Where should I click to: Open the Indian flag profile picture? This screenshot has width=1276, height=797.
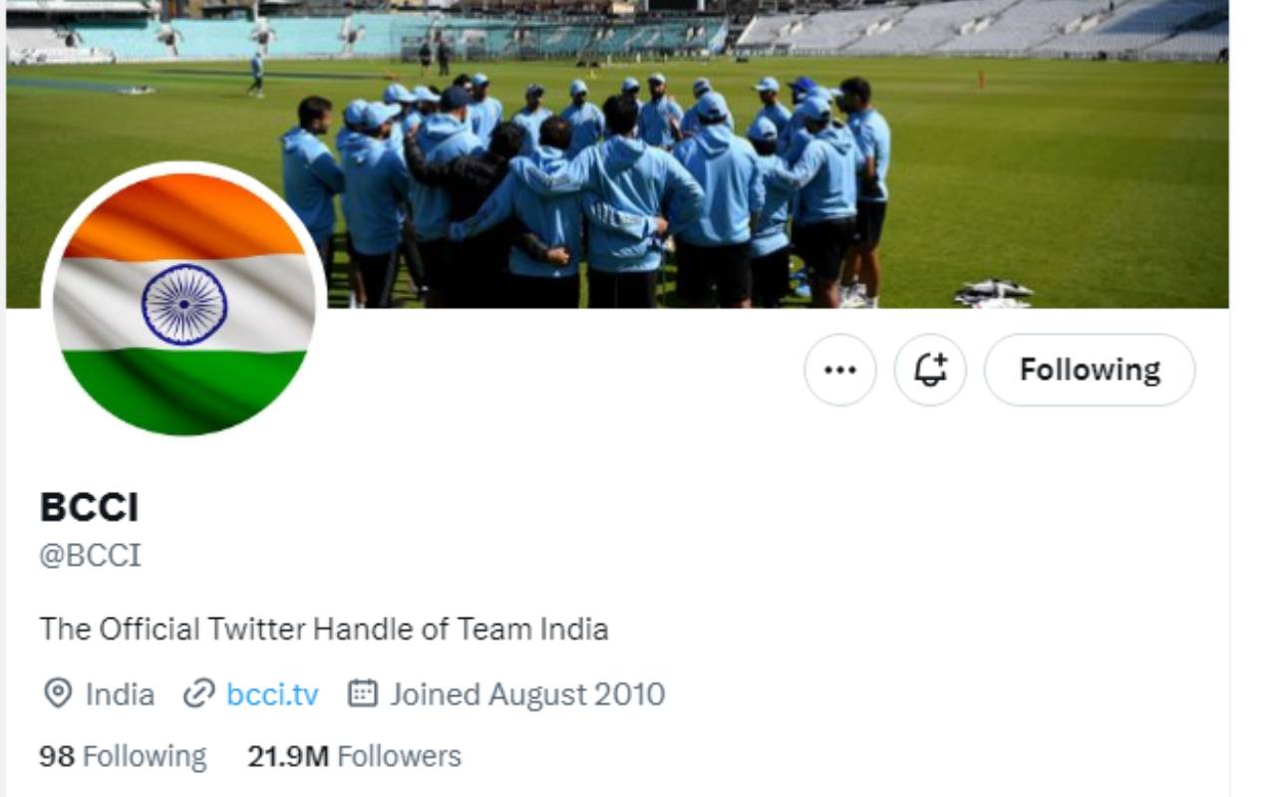pos(184,299)
